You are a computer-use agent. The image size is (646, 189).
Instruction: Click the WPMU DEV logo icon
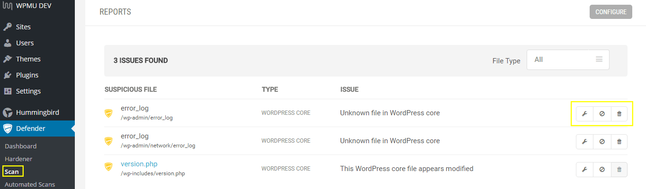[x=8, y=7]
